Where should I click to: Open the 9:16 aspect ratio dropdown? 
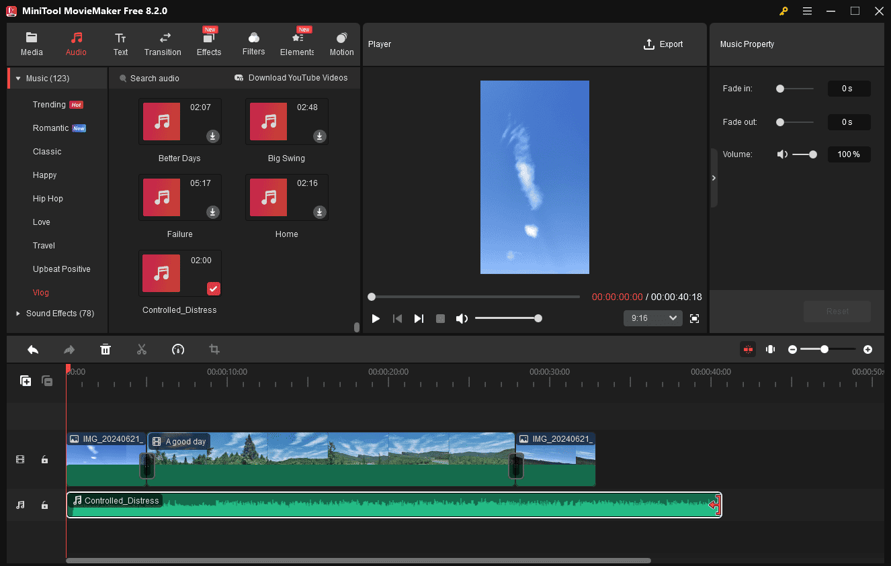tap(652, 318)
